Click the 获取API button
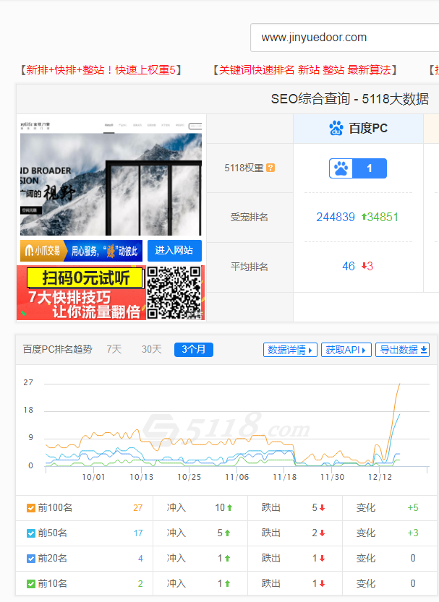 [346, 350]
